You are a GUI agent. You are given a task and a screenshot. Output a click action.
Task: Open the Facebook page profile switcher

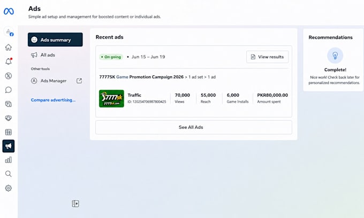[x=9, y=32]
